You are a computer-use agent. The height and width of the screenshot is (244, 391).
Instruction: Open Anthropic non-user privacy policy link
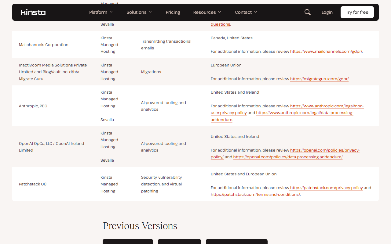tap(327, 106)
